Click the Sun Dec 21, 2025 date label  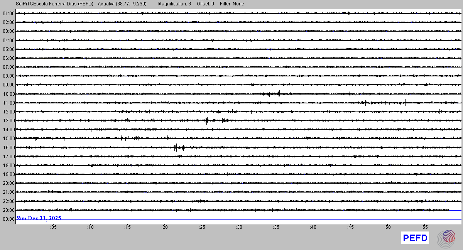pos(39,218)
